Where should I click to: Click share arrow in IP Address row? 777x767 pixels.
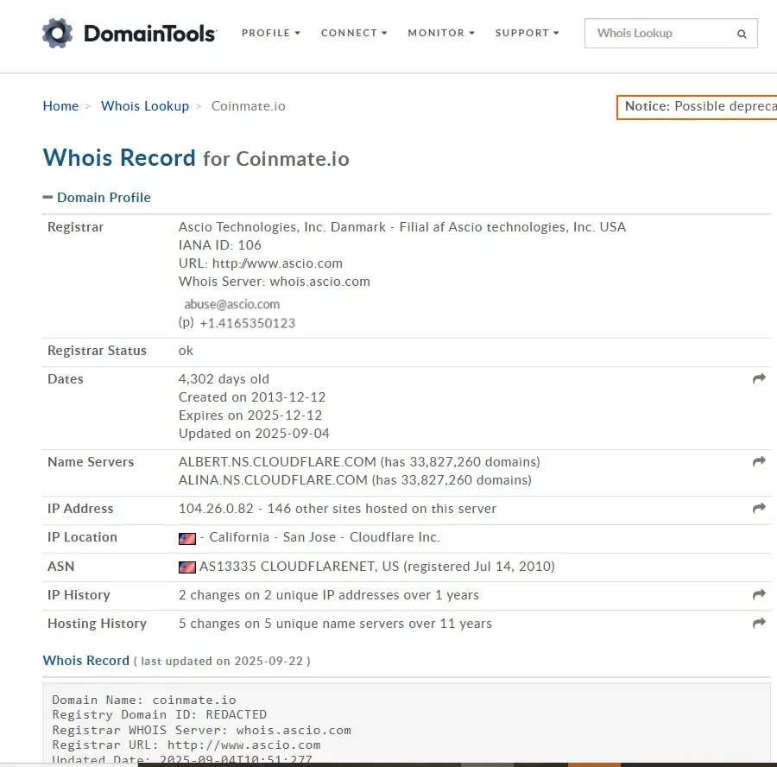click(759, 508)
